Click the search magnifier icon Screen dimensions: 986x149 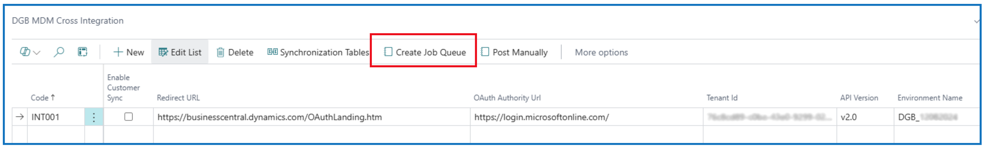(x=59, y=52)
